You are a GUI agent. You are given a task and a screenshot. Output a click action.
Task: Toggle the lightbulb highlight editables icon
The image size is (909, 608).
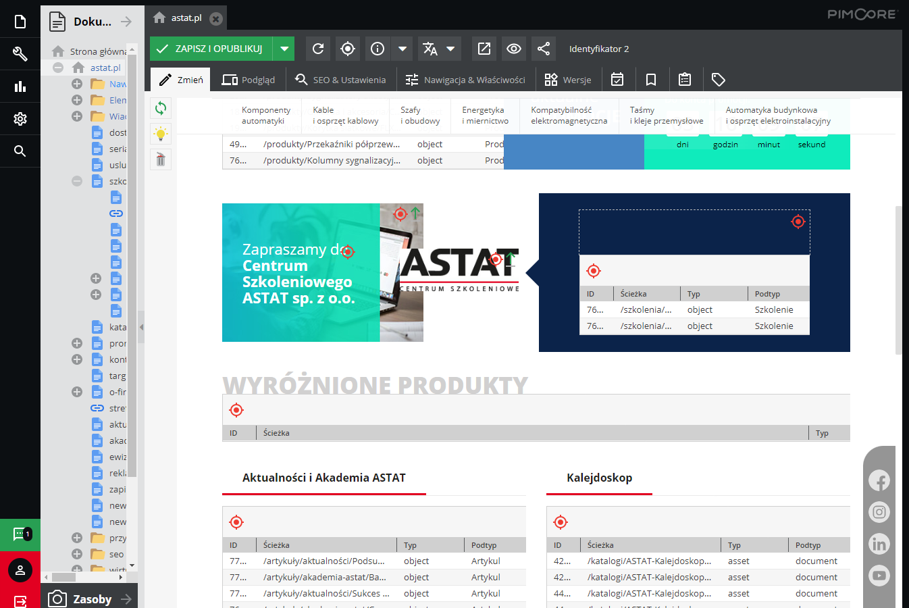click(x=161, y=134)
